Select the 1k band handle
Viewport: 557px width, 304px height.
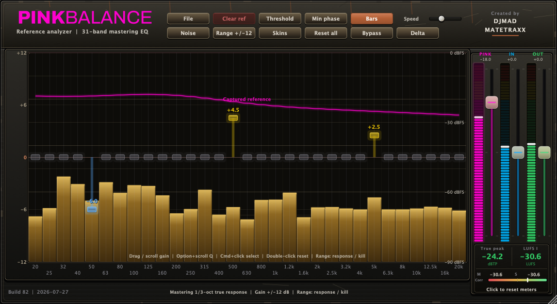275,157
